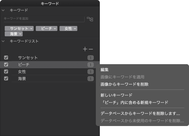The image size is (189, 136).
Task: Collapse the キーワード section
Action: pos(3,10)
